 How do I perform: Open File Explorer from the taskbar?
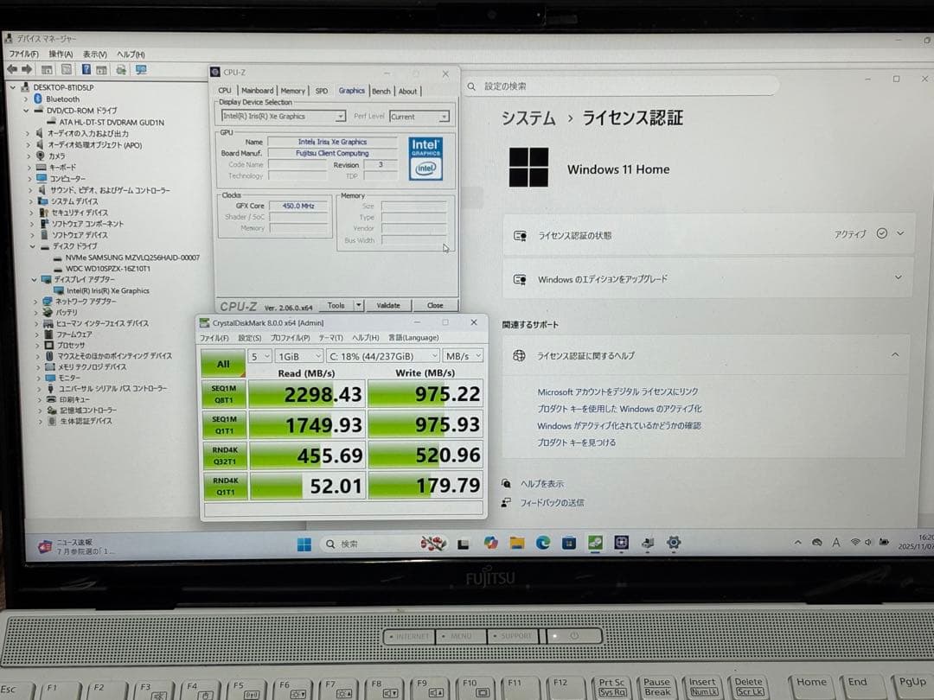[x=516, y=543]
